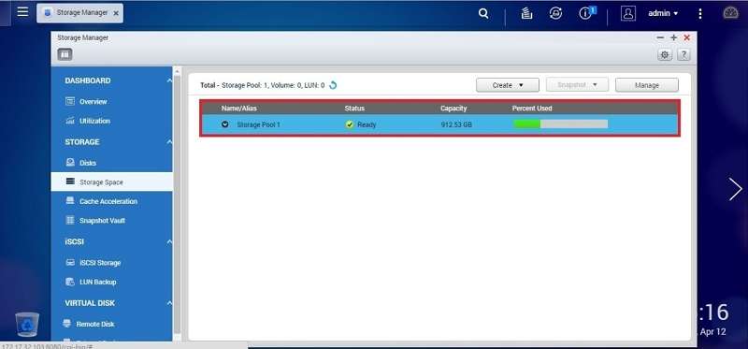748x349 pixels.
Task: Click the user avatar icon
Action: (628, 13)
